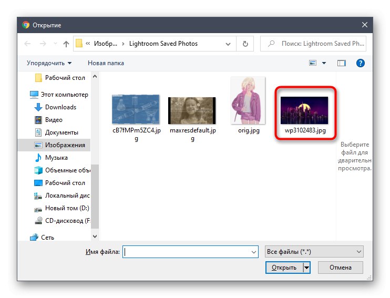Click the Forward navigation arrow
This screenshot has width=390, height=298.
[x=43, y=44]
